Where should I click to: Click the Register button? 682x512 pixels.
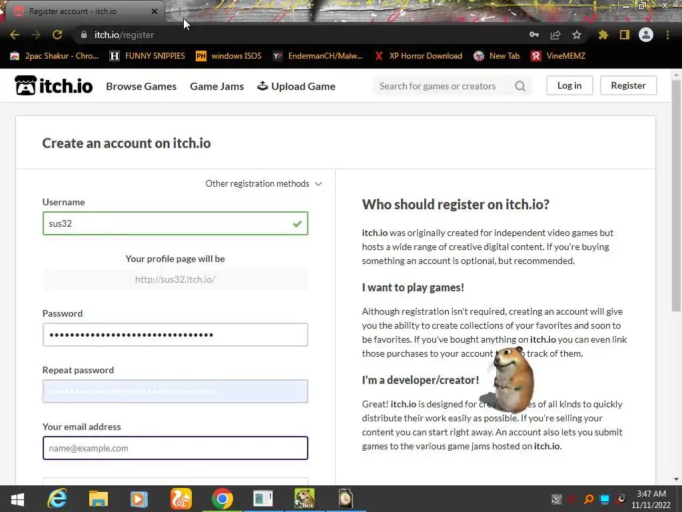(629, 85)
